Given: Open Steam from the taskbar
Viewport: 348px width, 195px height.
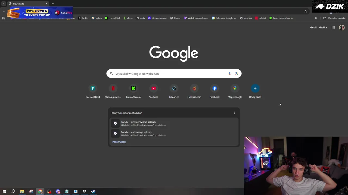Looking at the screenshot, I should point(93,191).
